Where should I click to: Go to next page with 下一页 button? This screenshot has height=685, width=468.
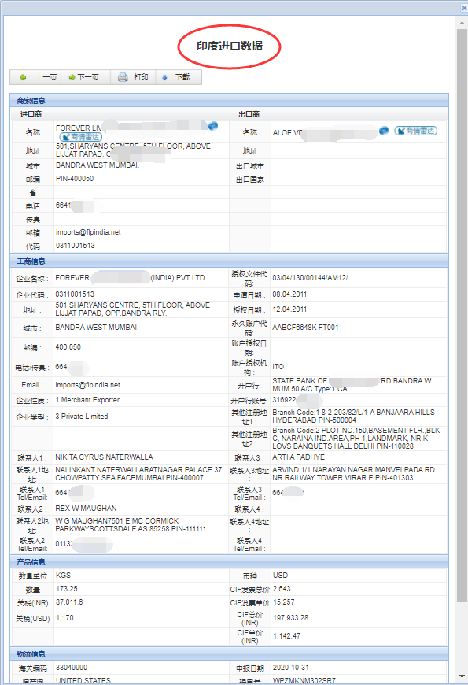(x=85, y=77)
